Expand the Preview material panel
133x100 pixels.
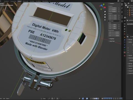coord(130,40)
